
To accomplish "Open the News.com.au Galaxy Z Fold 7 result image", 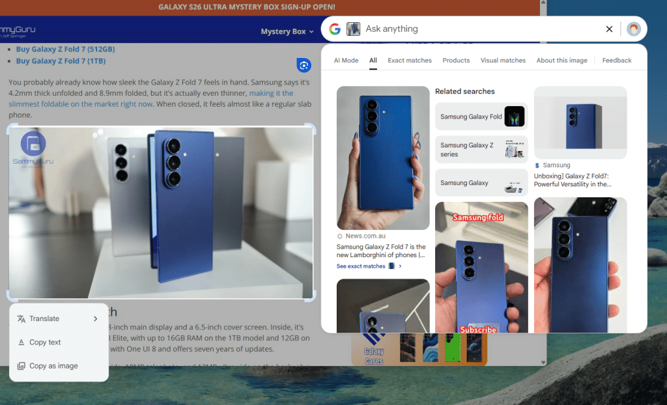I will point(383,158).
